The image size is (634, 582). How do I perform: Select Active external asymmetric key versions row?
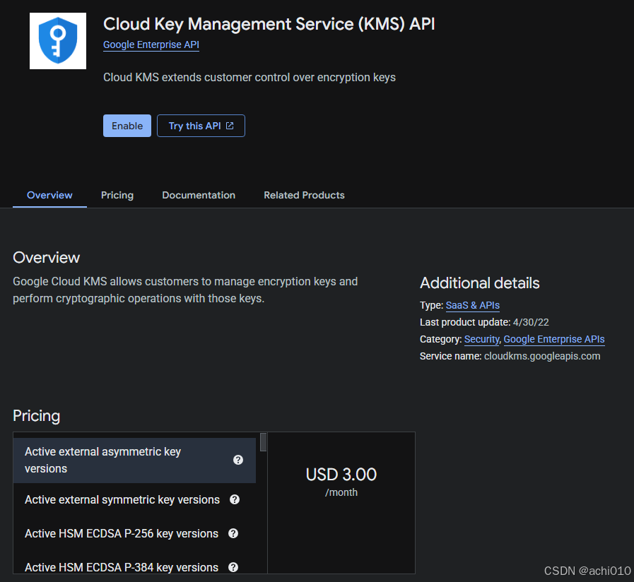click(x=134, y=460)
